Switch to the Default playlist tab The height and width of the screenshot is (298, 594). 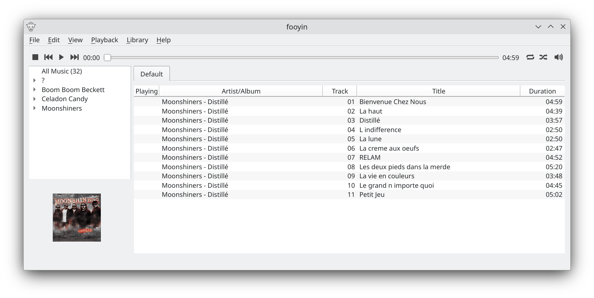click(151, 74)
